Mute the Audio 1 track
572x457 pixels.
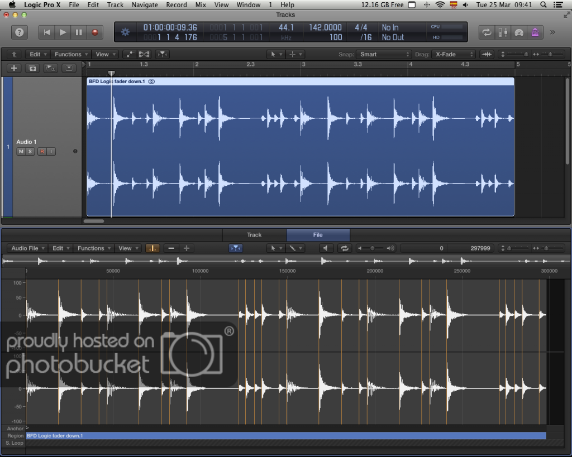pos(21,152)
